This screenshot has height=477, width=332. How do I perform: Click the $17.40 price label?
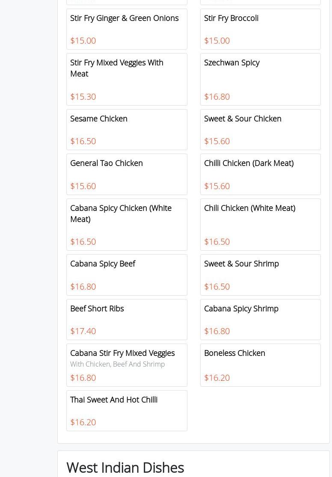tap(83, 331)
